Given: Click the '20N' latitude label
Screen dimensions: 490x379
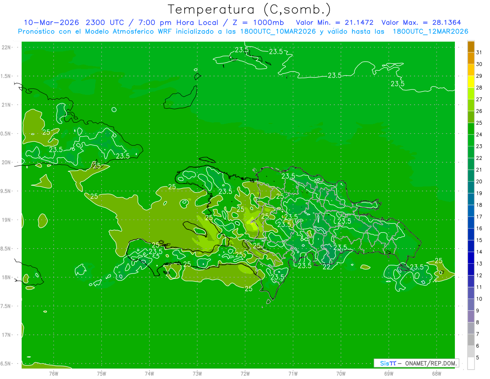Looking at the screenshot, I should click(x=7, y=162).
